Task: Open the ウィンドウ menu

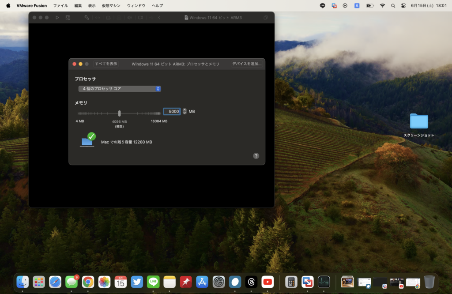Action: click(x=136, y=6)
